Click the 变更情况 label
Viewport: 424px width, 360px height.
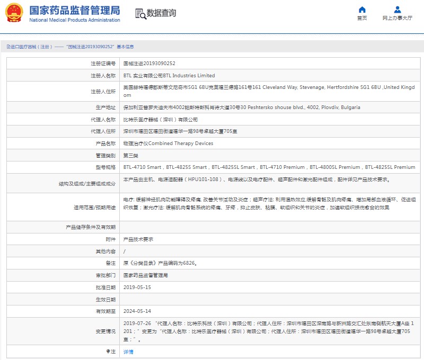(105, 331)
